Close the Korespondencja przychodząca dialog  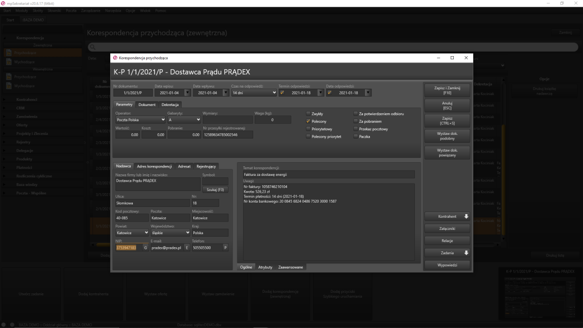(466, 58)
